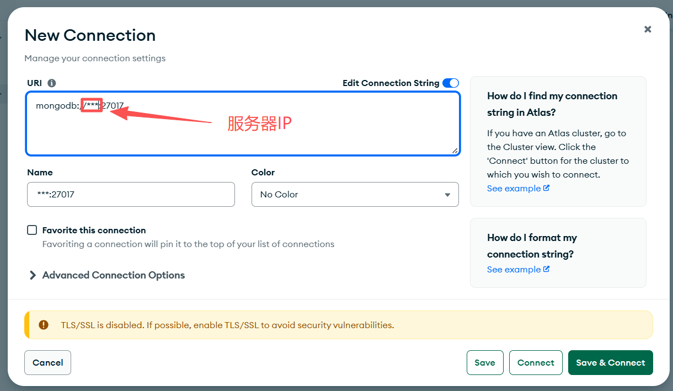The width and height of the screenshot is (673, 391).
Task: Click the URI text area resize handle
Action: click(455, 151)
